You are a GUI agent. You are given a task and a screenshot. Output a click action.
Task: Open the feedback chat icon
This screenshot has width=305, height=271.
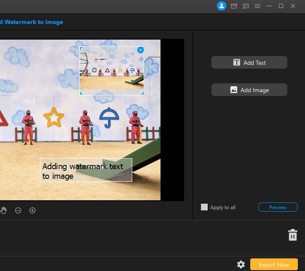coord(246,6)
